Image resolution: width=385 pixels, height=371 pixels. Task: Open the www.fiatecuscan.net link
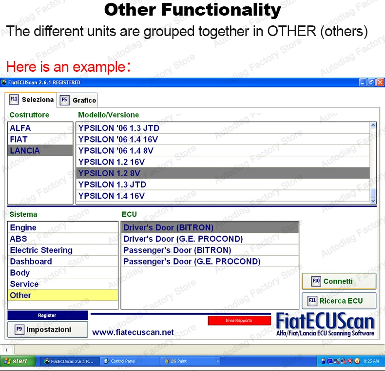133,332
